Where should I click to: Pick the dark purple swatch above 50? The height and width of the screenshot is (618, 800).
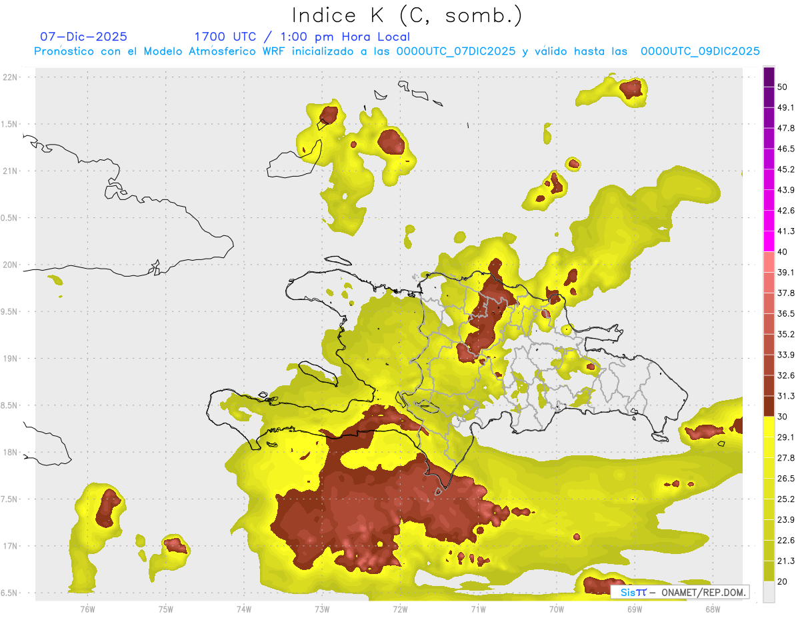pyautogui.click(x=769, y=77)
